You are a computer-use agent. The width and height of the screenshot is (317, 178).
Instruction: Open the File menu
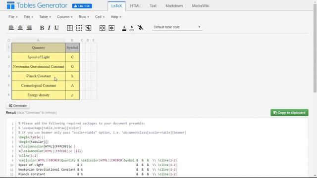[x=13, y=17]
